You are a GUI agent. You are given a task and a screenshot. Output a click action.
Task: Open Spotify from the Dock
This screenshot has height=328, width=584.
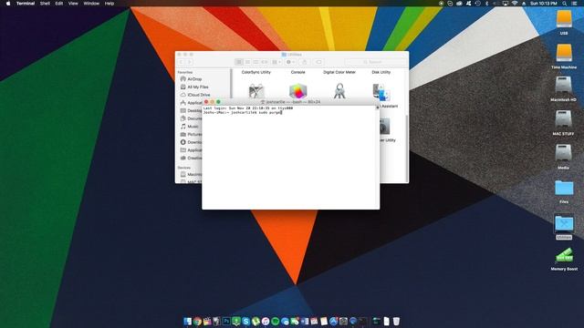[x=276, y=322]
